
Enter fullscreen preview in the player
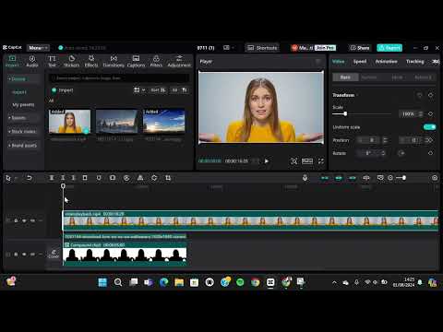tap(321, 161)
